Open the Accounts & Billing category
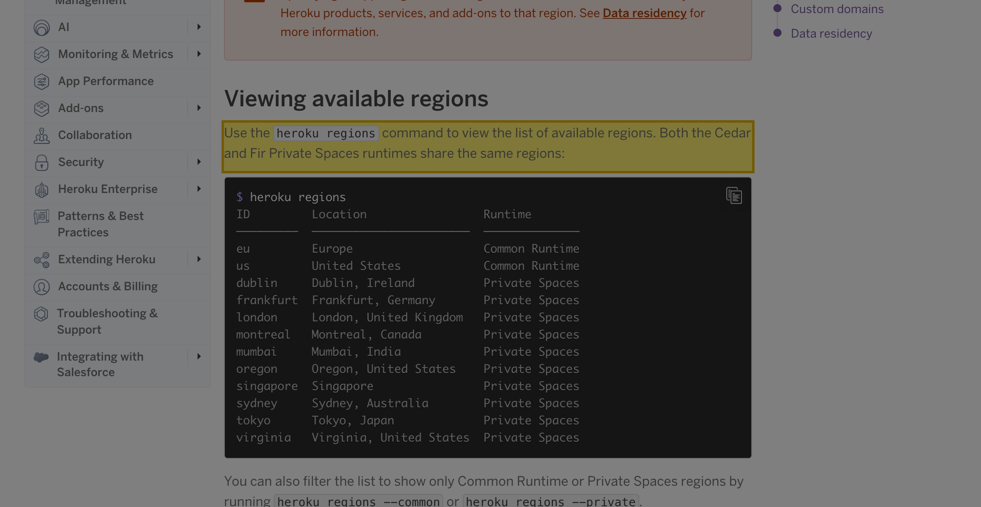Image resolution: width=981 pixels, height=507 pixels. (x=108, y=286)
